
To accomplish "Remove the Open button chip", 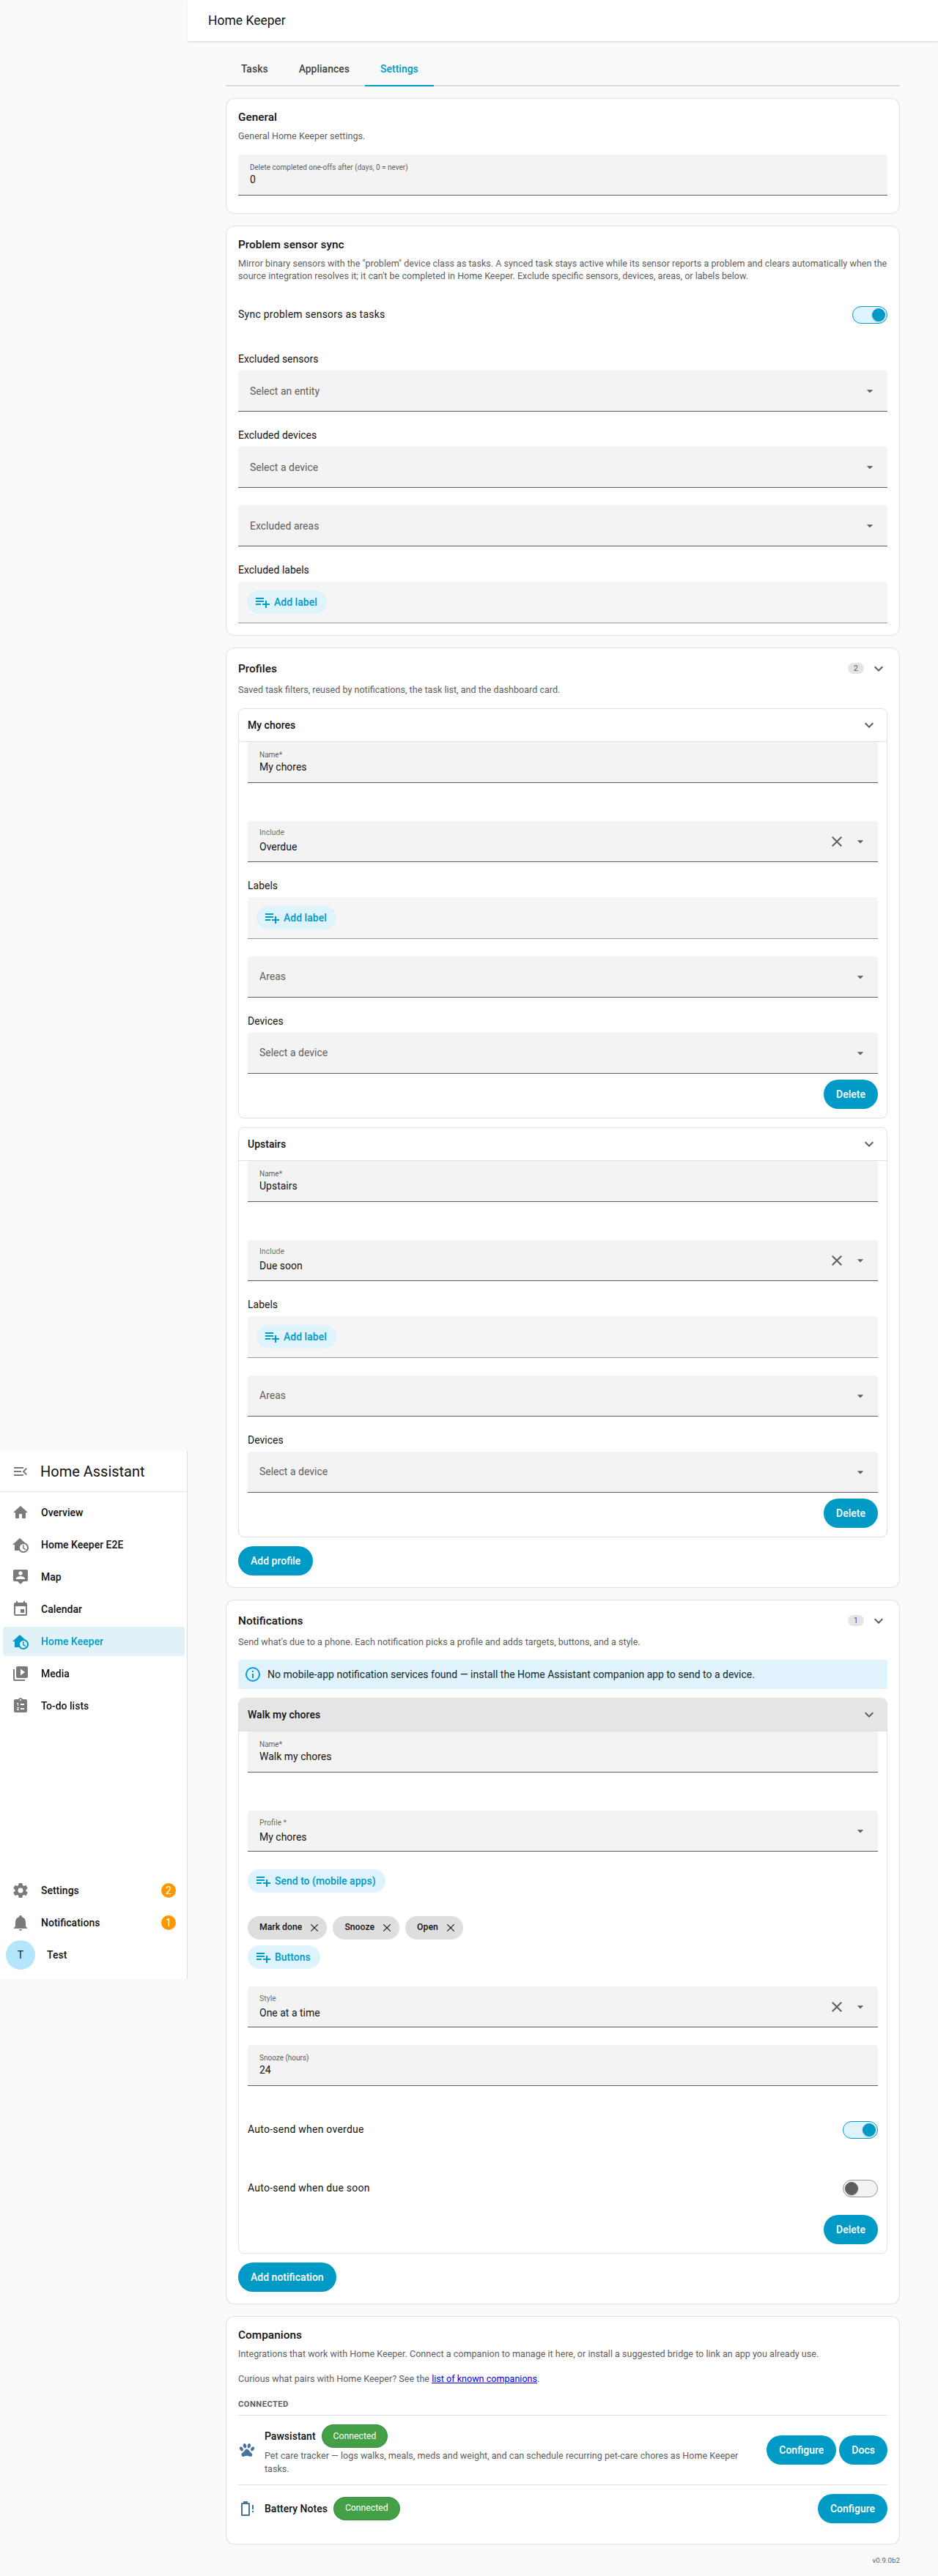I will coord(450,1927).
